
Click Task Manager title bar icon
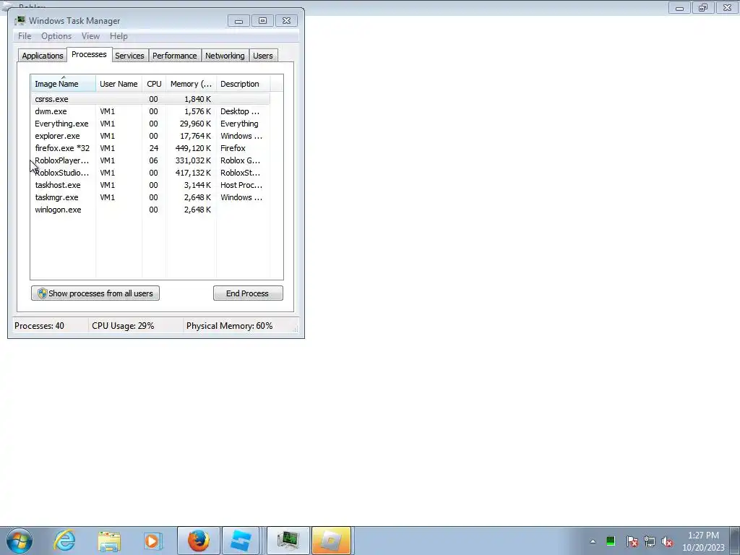coord(20,20)
